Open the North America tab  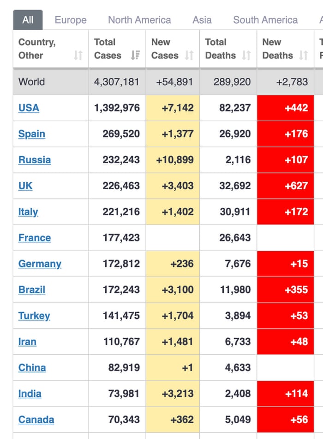[139, 20]
